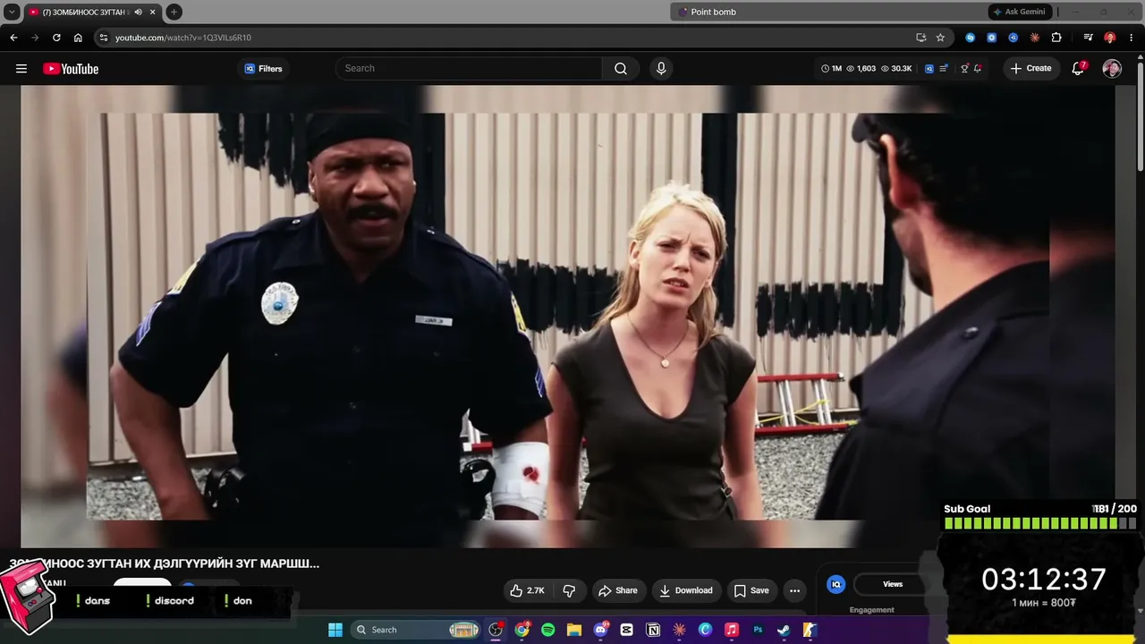The width and height of the screenshot is (1145, 644).
Task: Open the Create button
Action: pyautogui.click(x=1031, y=69)
